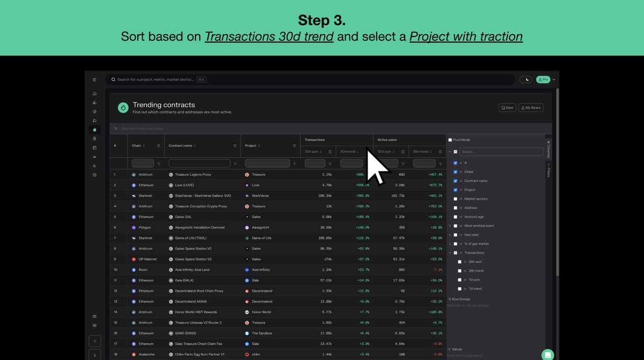Select StarkVerse Gallery: SVG contract
The width and height of the screenshot is (644, 360).
203,196
